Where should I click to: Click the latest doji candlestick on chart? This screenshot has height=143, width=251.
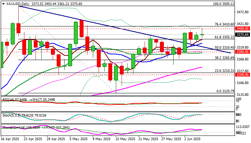pos(202,34)
